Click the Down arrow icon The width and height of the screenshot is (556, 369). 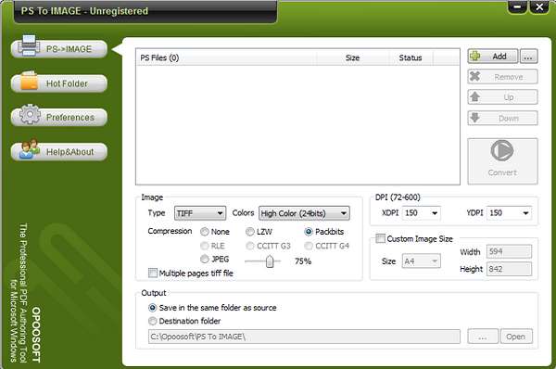pyautogui.click(x=474, y=118)
